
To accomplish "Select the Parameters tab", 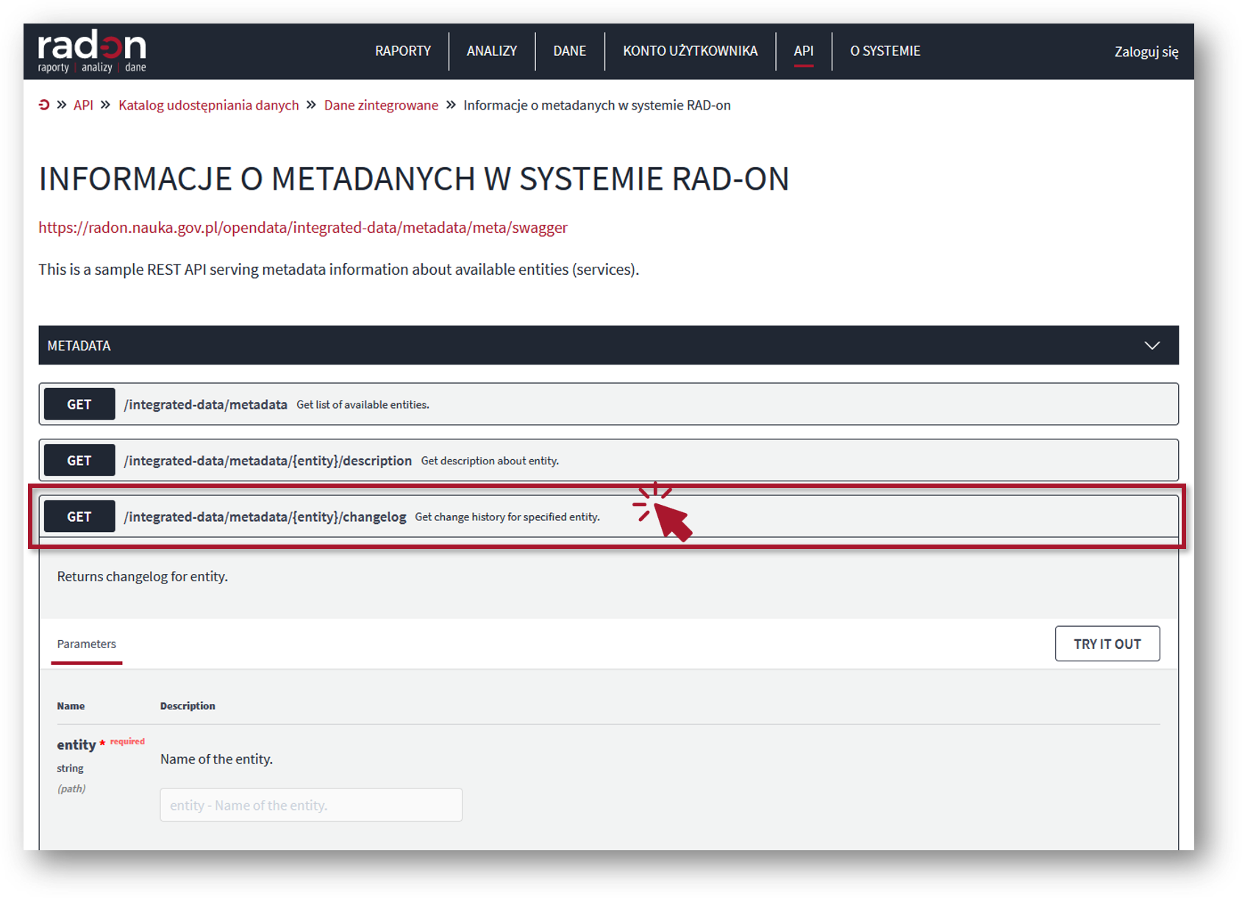I will point(87,644).
